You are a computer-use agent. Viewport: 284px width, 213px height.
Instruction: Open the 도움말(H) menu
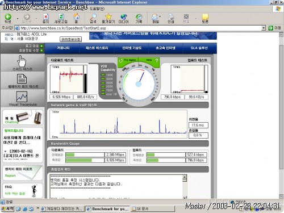tap(97, 9)
